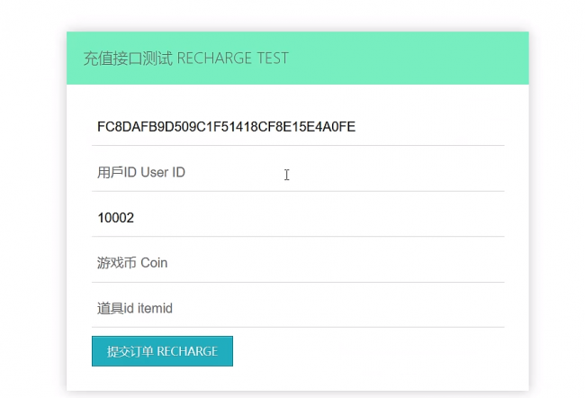Click the 充值接口测试 RECHARGE TEST header title

(x=185, y=59)
